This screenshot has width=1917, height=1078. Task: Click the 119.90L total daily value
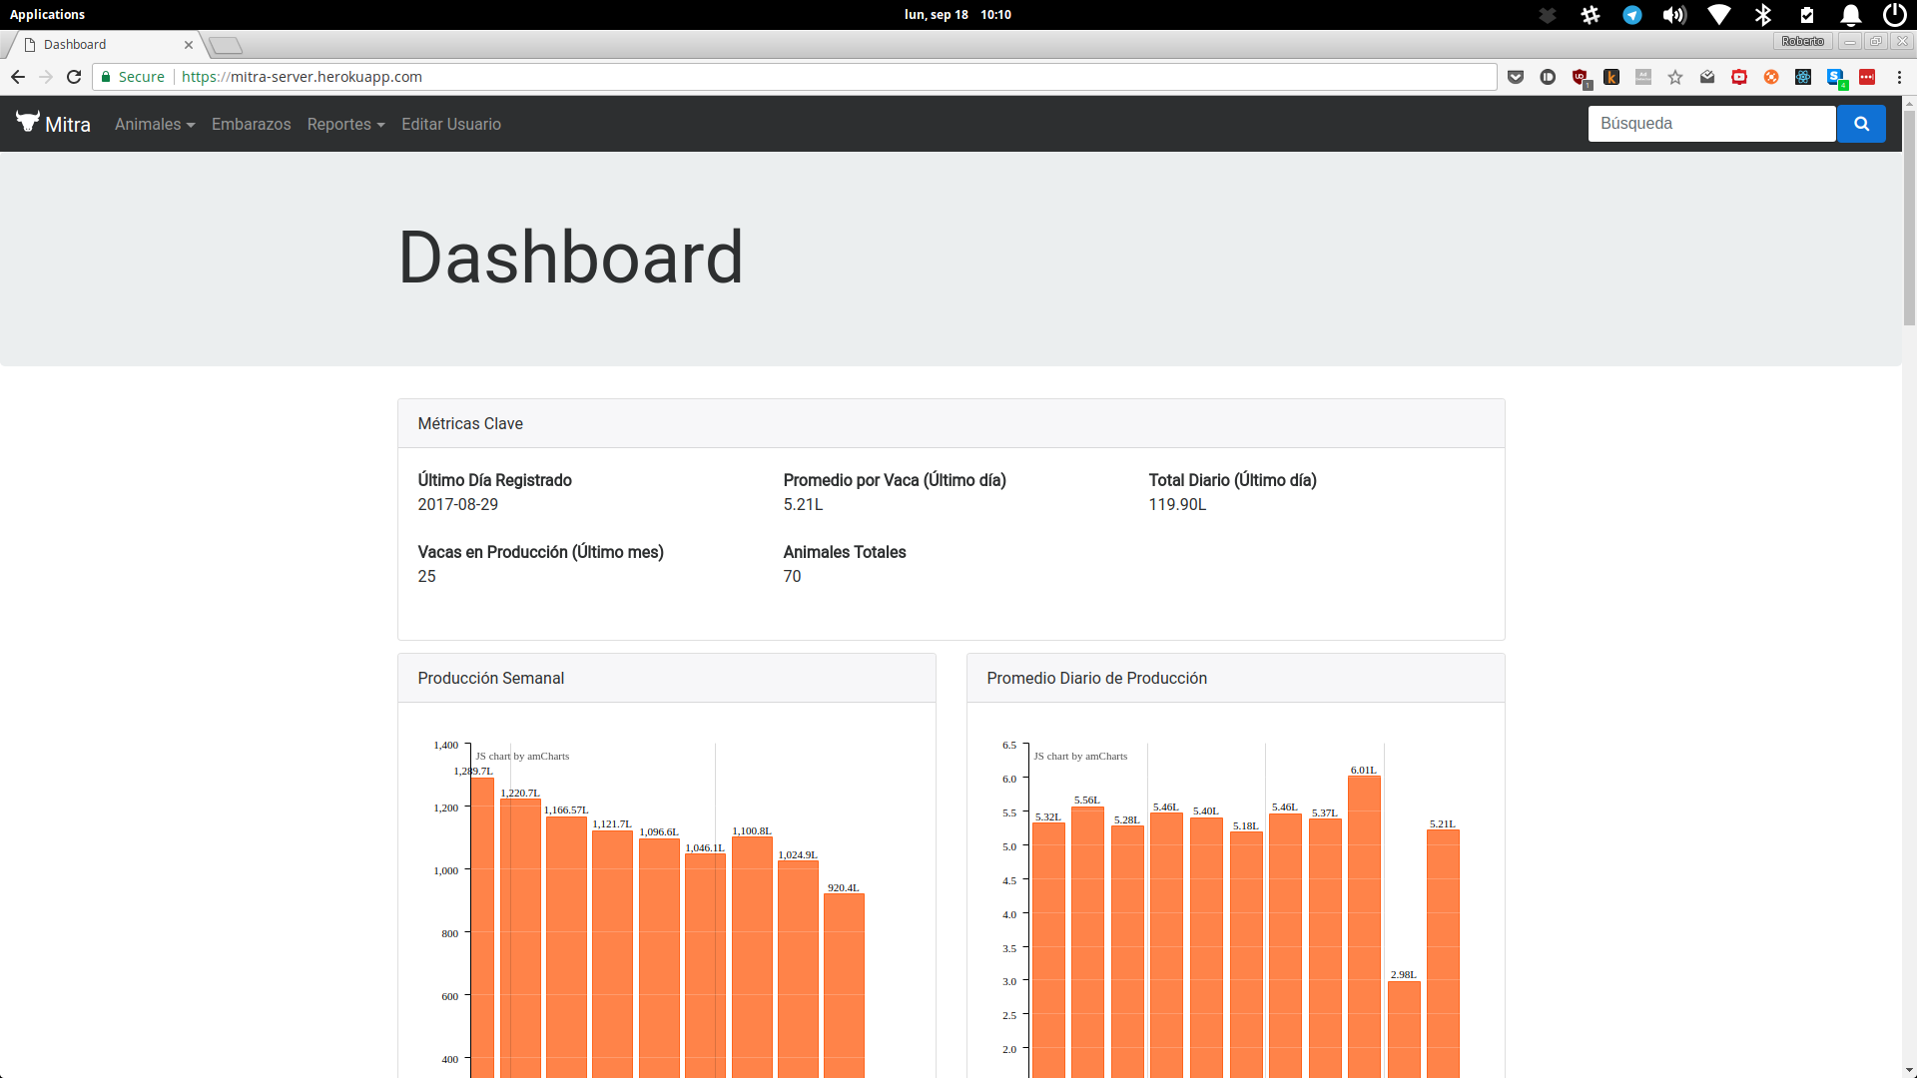[1177, 504]
